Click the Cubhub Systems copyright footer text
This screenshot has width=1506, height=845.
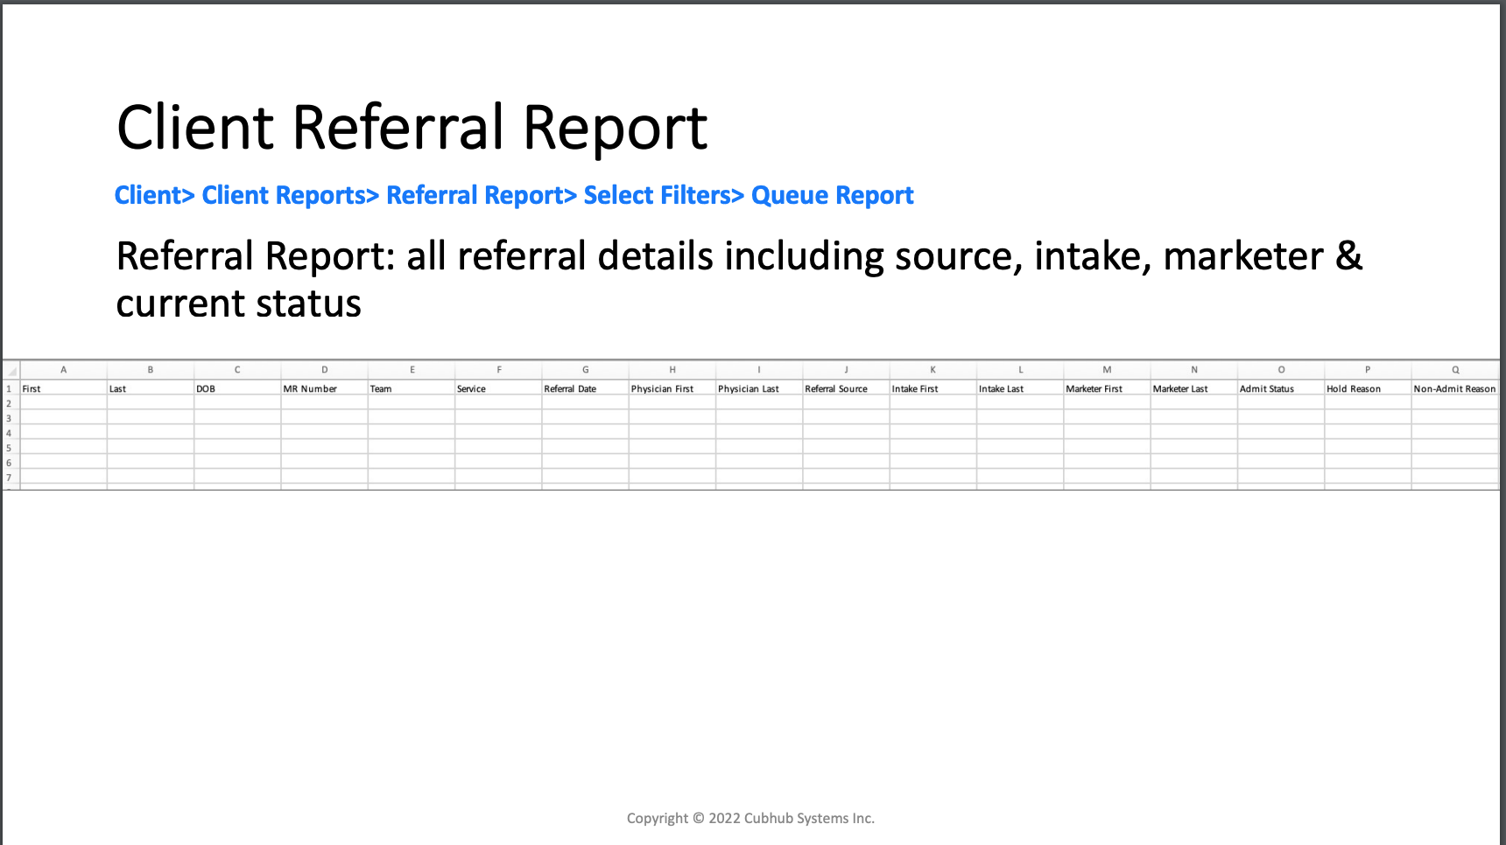(x=750, y=819)
